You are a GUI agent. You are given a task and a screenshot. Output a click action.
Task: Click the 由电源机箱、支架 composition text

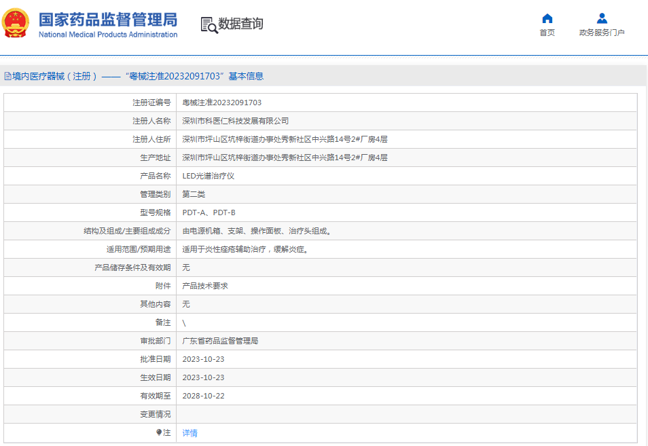tap(257, 231)
